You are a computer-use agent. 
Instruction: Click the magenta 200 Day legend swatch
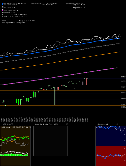coord(3,10)
